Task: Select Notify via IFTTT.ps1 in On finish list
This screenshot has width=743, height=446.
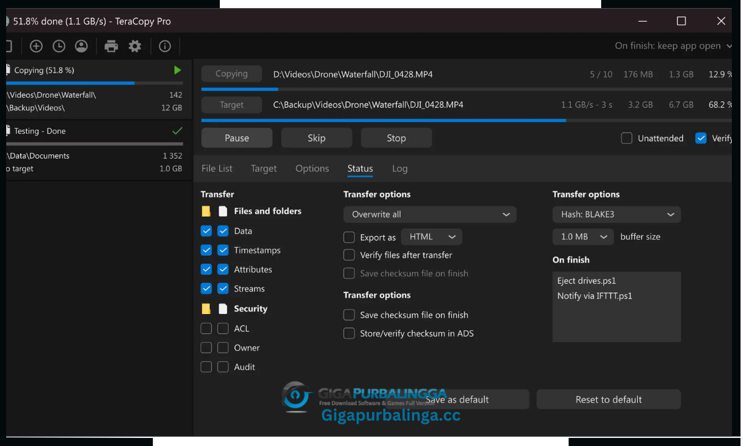Action: pos(594,295)
